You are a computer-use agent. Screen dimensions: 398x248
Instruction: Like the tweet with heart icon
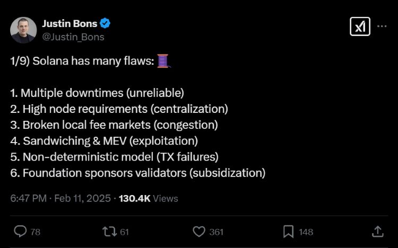tap(199, 232)
